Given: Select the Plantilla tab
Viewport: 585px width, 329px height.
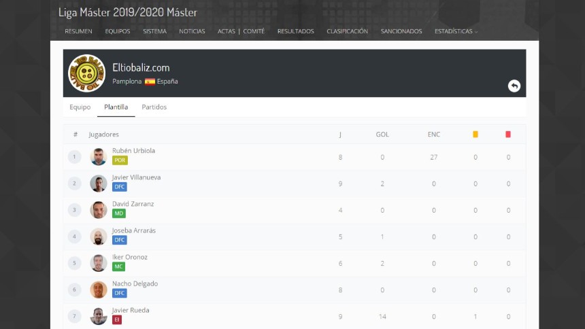Looking at the screenshot, I should [116, 107].
